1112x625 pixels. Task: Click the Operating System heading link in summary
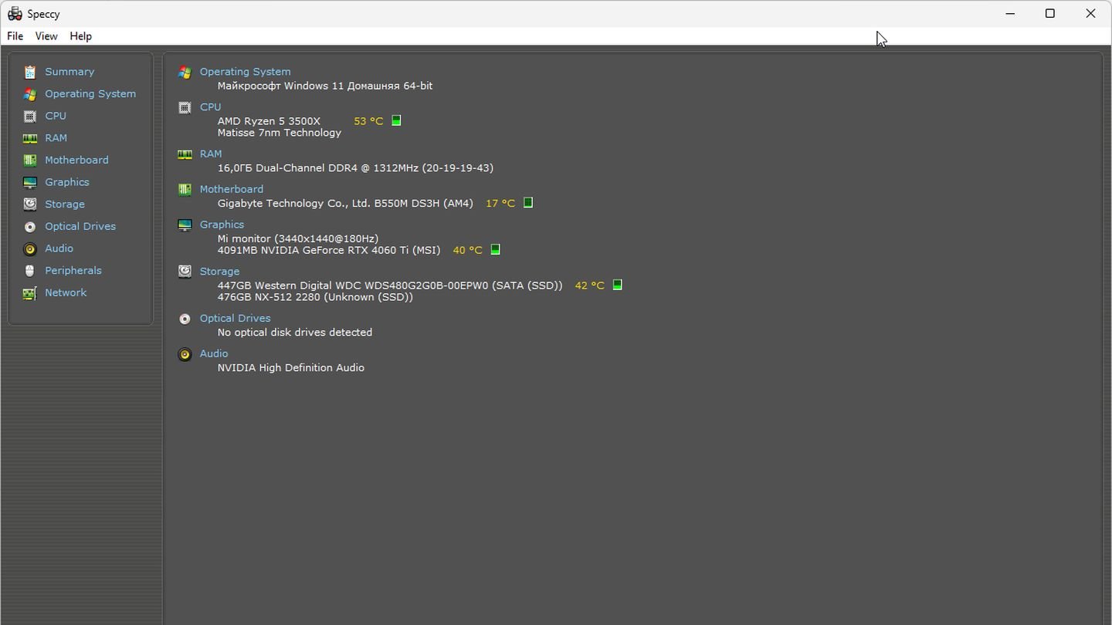[246, 72]
